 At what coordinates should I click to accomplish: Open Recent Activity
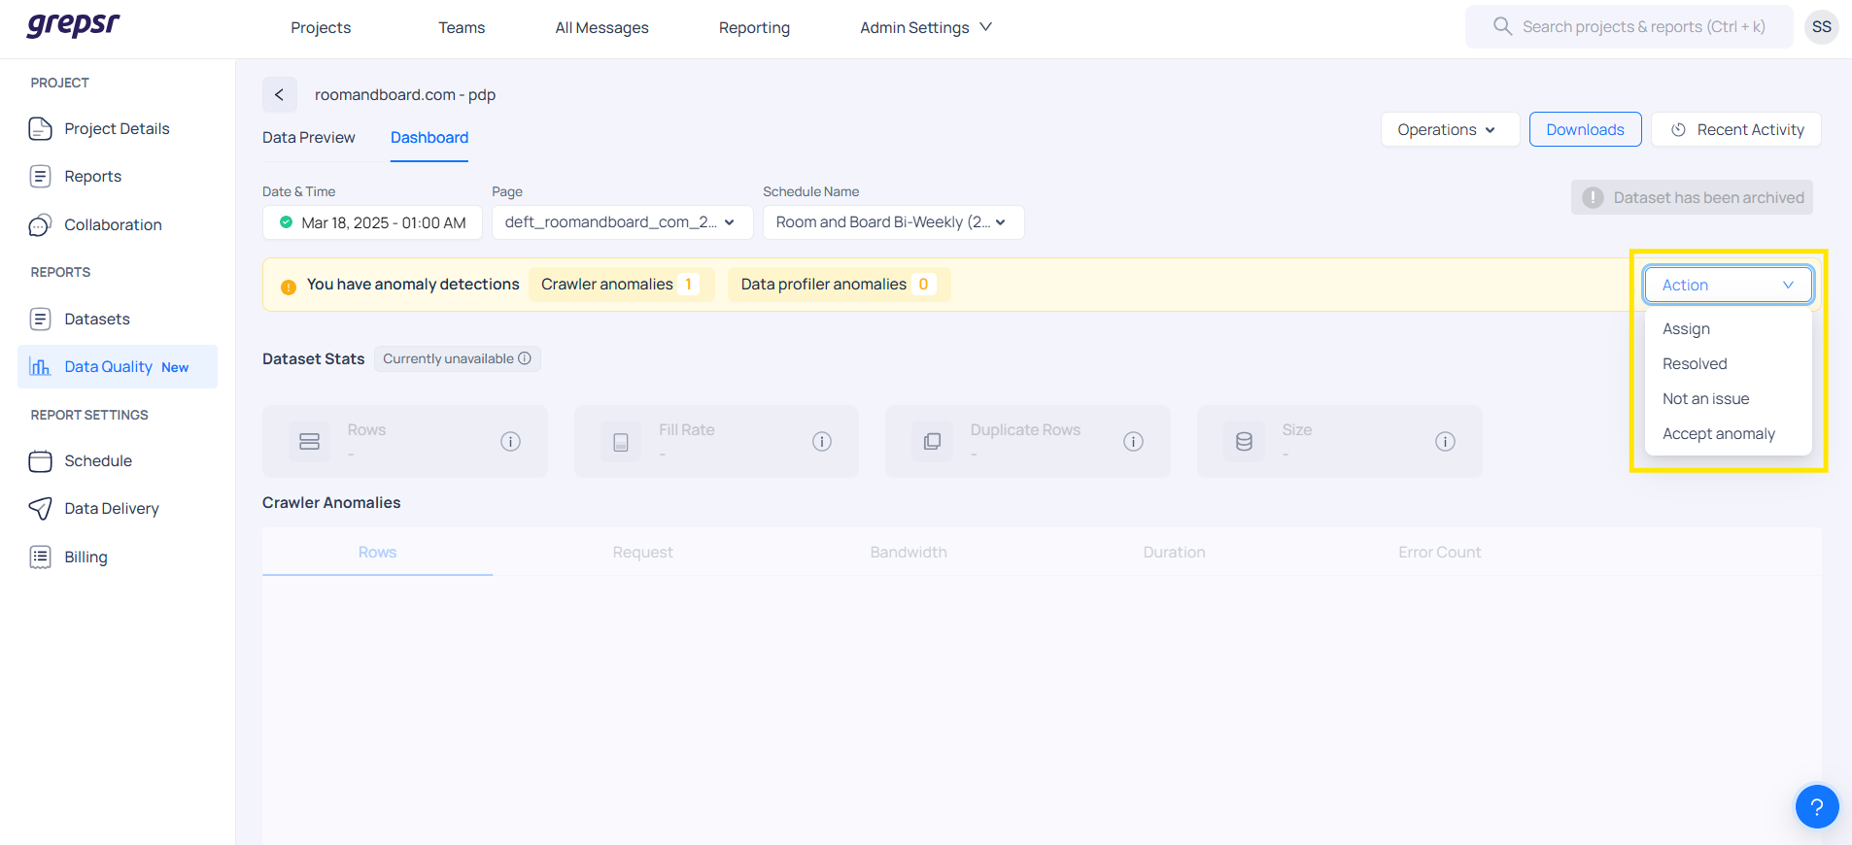click(1735, 130)
